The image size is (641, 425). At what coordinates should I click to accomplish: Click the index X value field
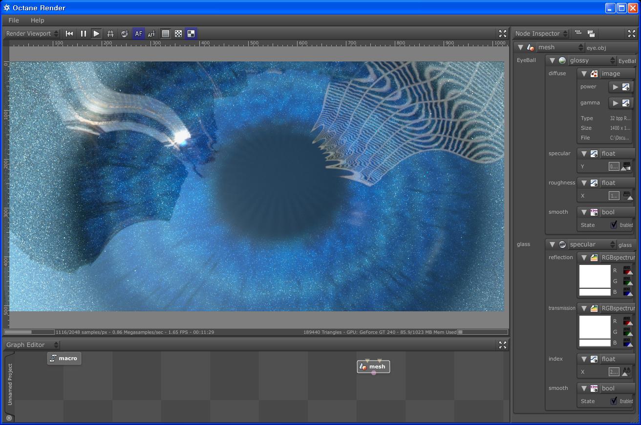click(x=614, y=372)
